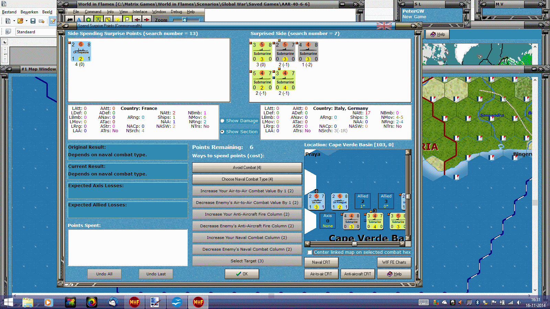Click the Points Spent list box
The width and height of the screenshot is (550, 309).
point(128,248)
